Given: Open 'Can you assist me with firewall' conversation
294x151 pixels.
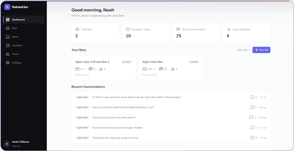Looking at the screenshot, I should pos(171,107).
